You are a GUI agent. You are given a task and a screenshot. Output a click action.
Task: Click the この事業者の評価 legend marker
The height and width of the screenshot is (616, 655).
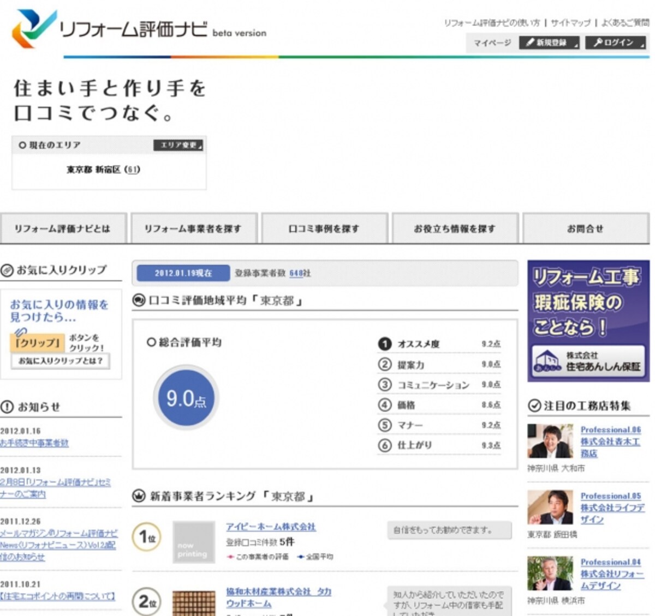pos(230,557)
